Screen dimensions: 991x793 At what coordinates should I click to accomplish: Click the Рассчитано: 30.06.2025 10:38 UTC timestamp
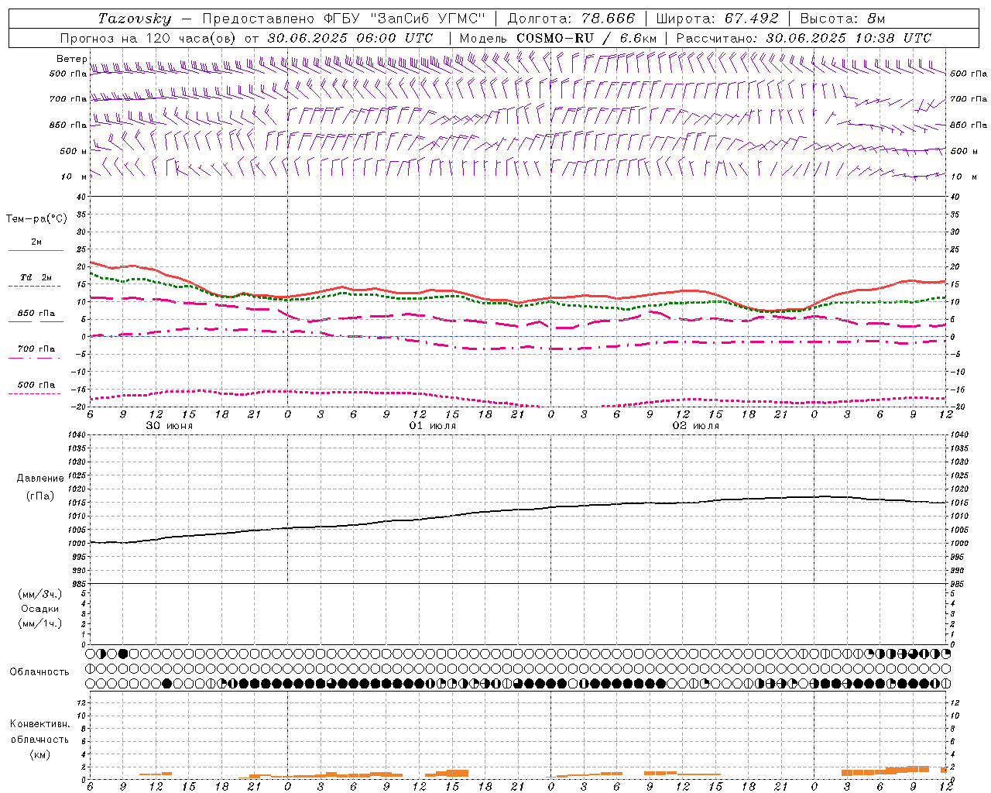coord(804,38)
